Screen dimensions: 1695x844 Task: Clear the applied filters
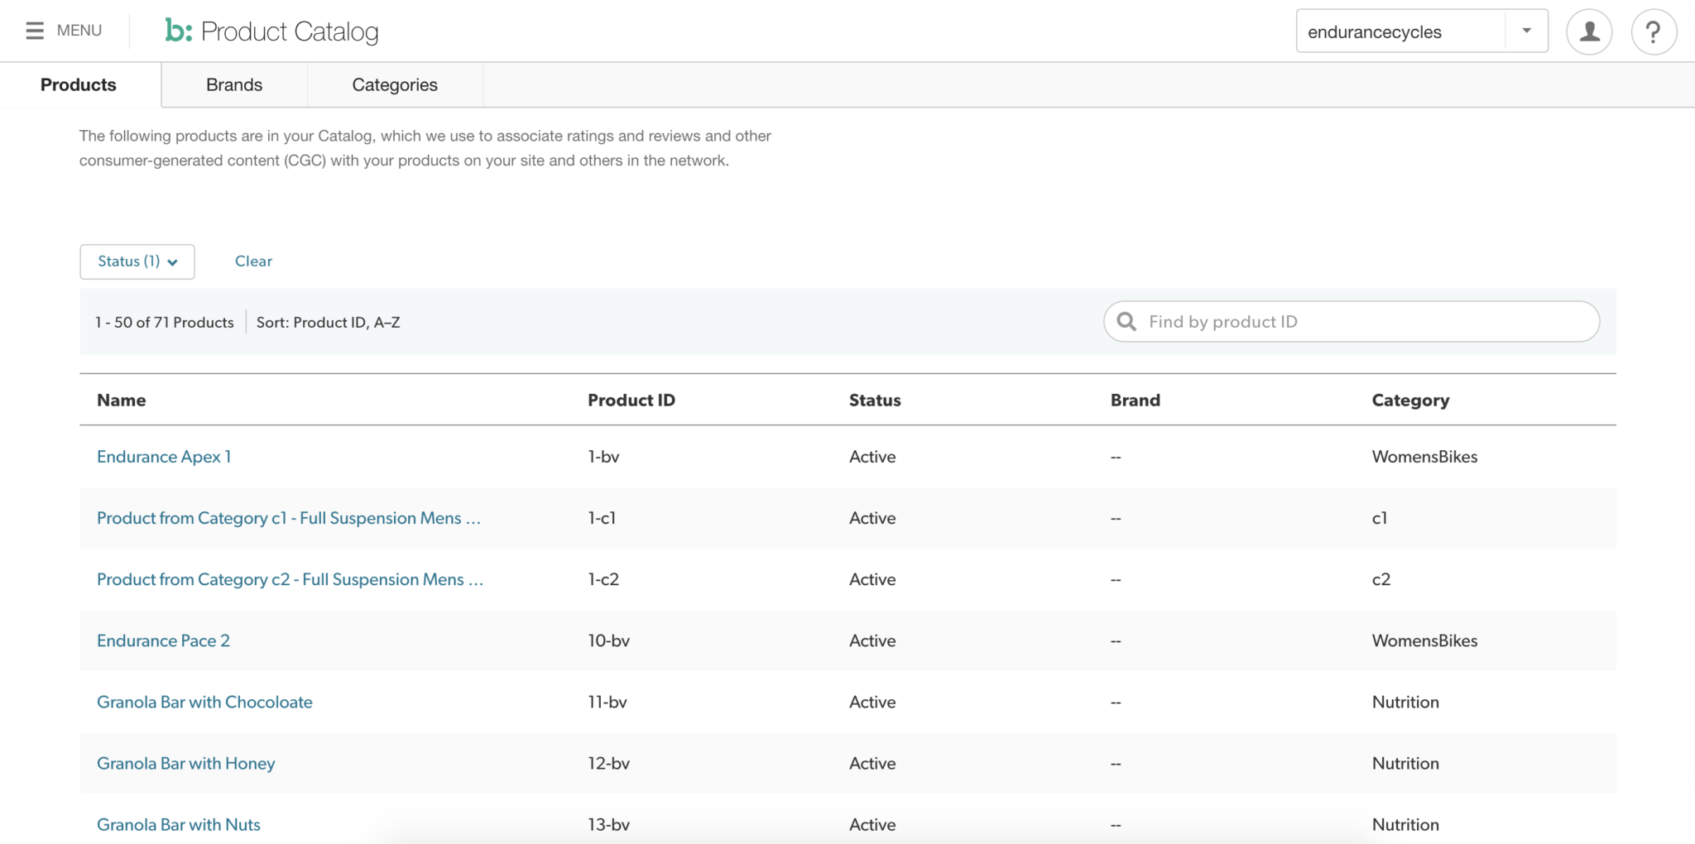point(253,261)
